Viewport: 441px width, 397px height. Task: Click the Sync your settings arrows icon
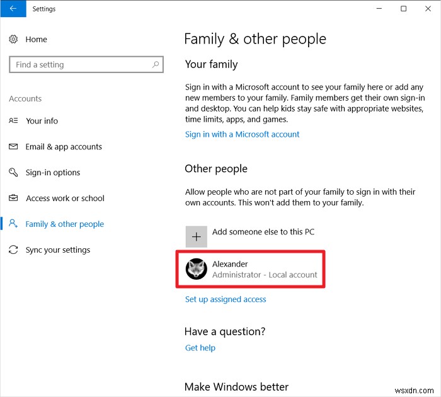point(13,250)
